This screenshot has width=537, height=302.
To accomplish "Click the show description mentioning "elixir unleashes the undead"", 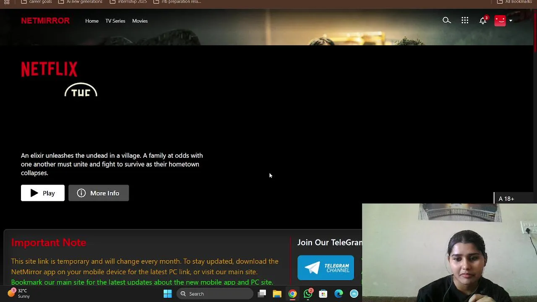I will (112, 164).
